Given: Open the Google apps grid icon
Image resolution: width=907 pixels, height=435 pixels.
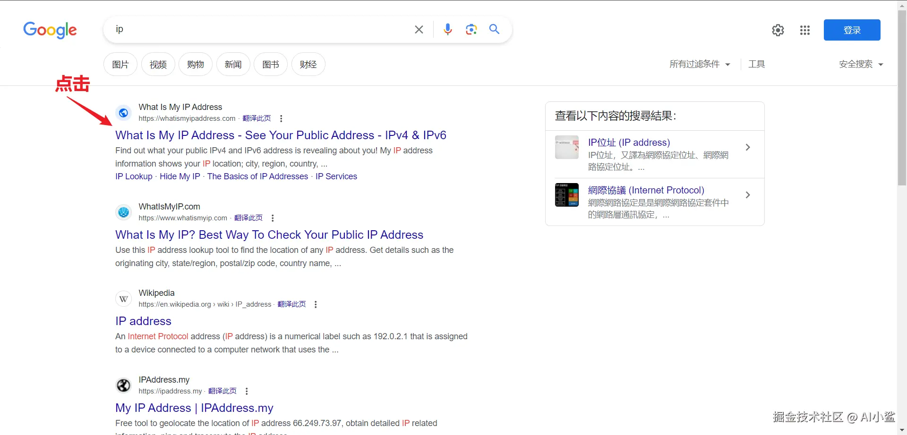Looking at the screenshot, I should click(805, 30).
